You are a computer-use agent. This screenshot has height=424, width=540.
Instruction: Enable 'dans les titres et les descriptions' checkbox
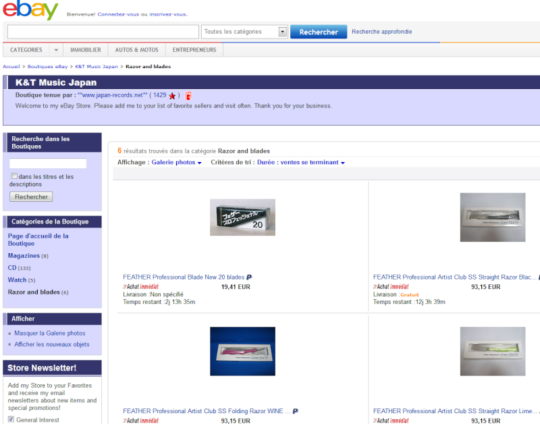[13, 176]
